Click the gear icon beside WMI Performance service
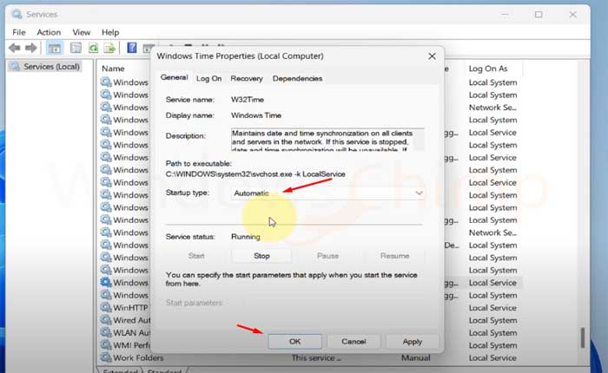The width and height of the screenshot is (608, 373). [x=106, y=344]
